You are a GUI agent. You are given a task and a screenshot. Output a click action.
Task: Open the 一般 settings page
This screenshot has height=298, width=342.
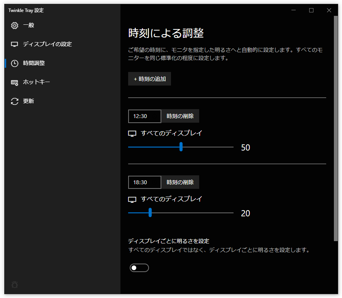click(62, 26)
